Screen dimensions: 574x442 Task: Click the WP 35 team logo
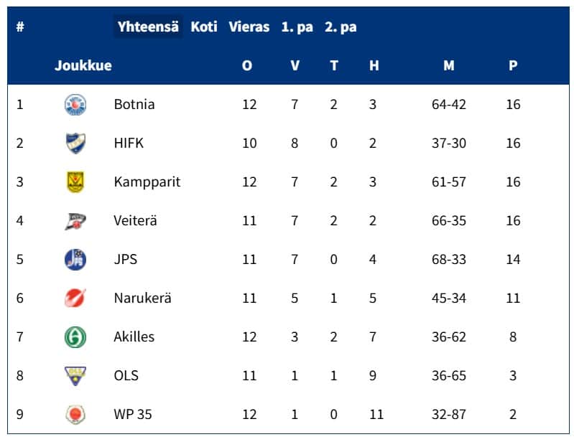coord(75,414)
